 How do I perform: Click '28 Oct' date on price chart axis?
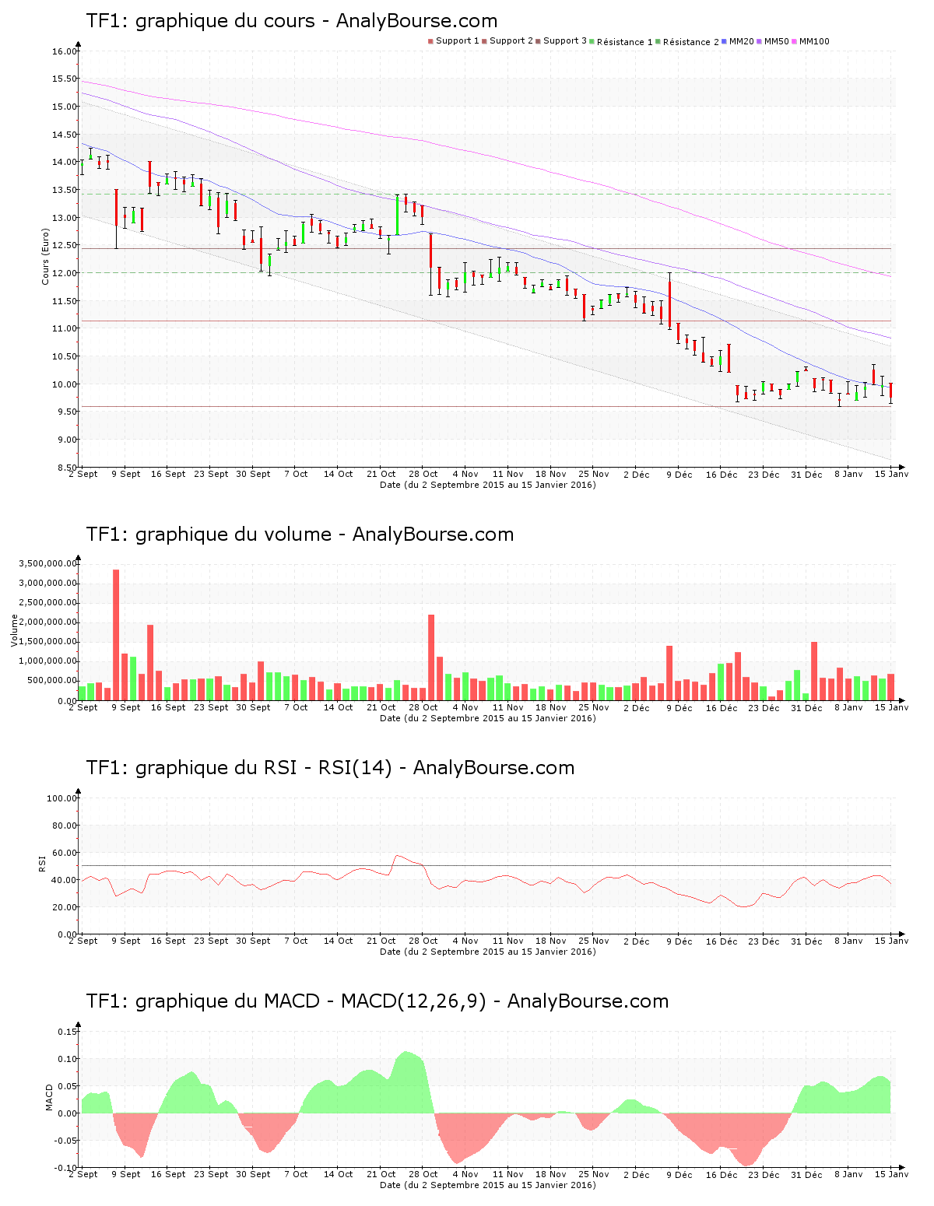(x=423, y=474)
